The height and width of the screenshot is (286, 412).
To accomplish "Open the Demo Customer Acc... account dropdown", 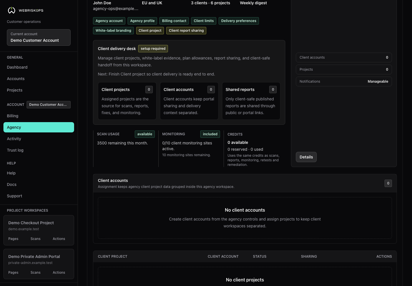I will [49, 105].
